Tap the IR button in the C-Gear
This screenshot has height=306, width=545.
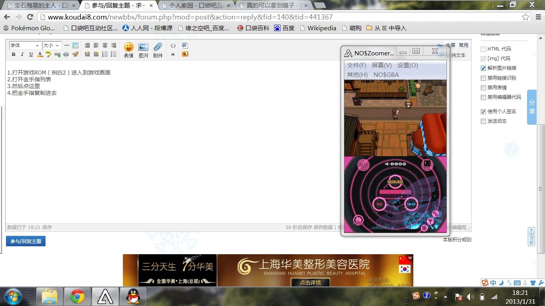click(x=379, y=204)
